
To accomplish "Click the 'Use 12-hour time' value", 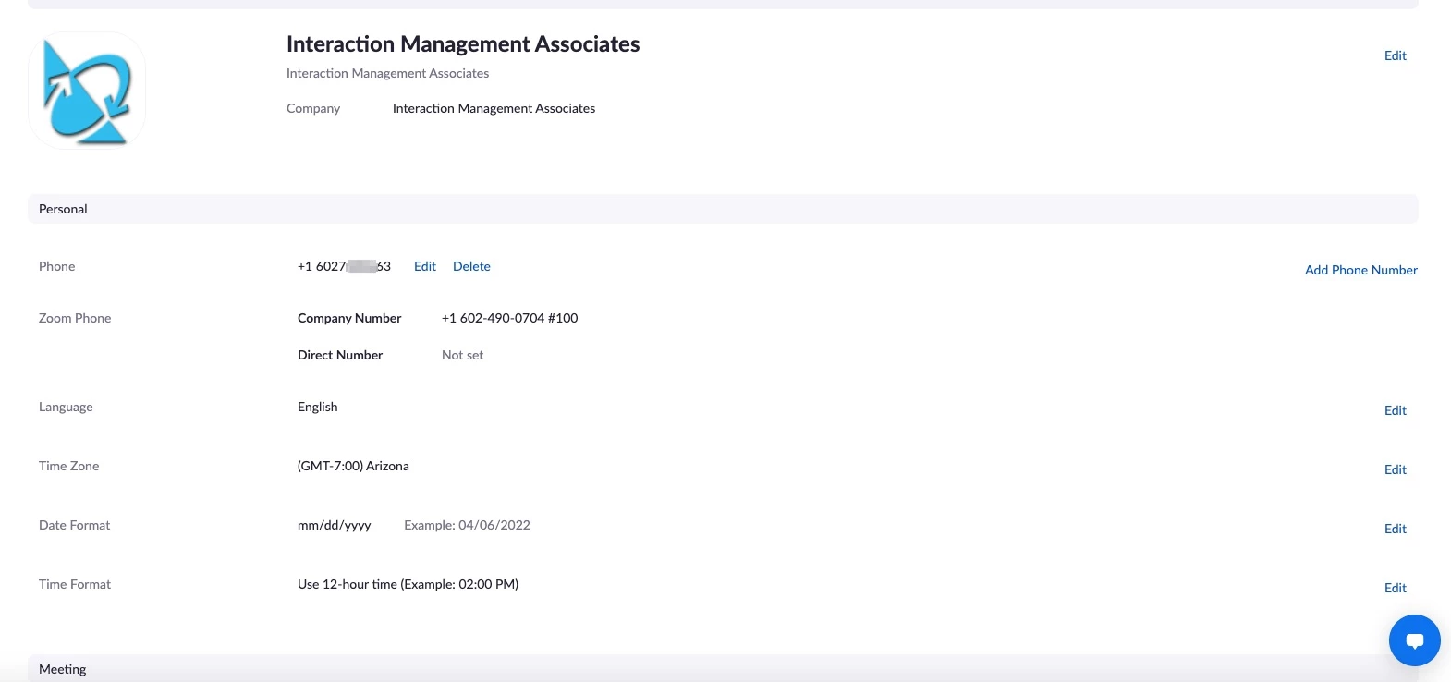I will coord(408,584).
